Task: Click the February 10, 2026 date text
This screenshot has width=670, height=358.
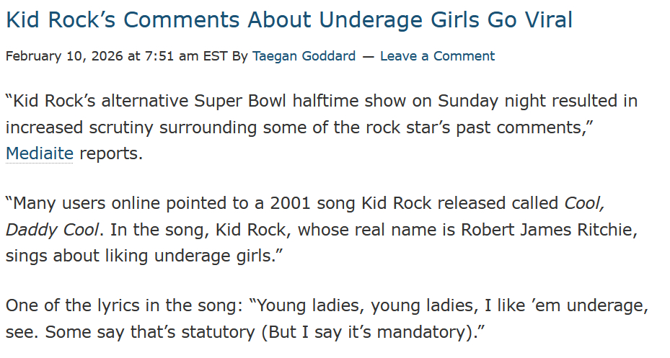Action: point(65,56)
